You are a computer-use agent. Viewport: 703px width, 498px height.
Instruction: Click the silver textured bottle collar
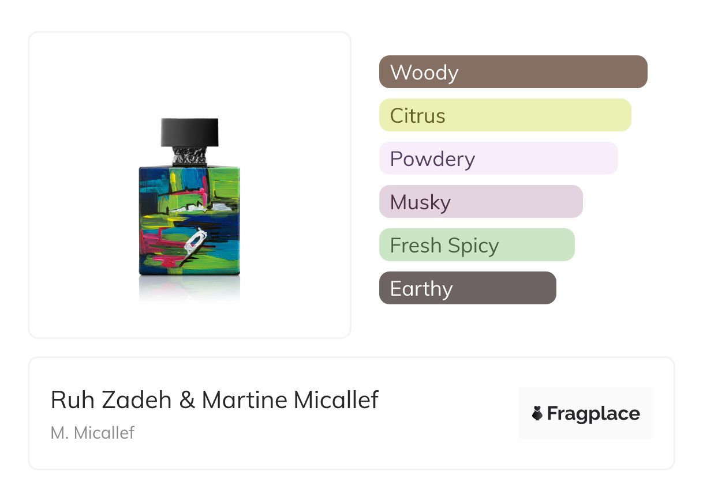[190, 156]
